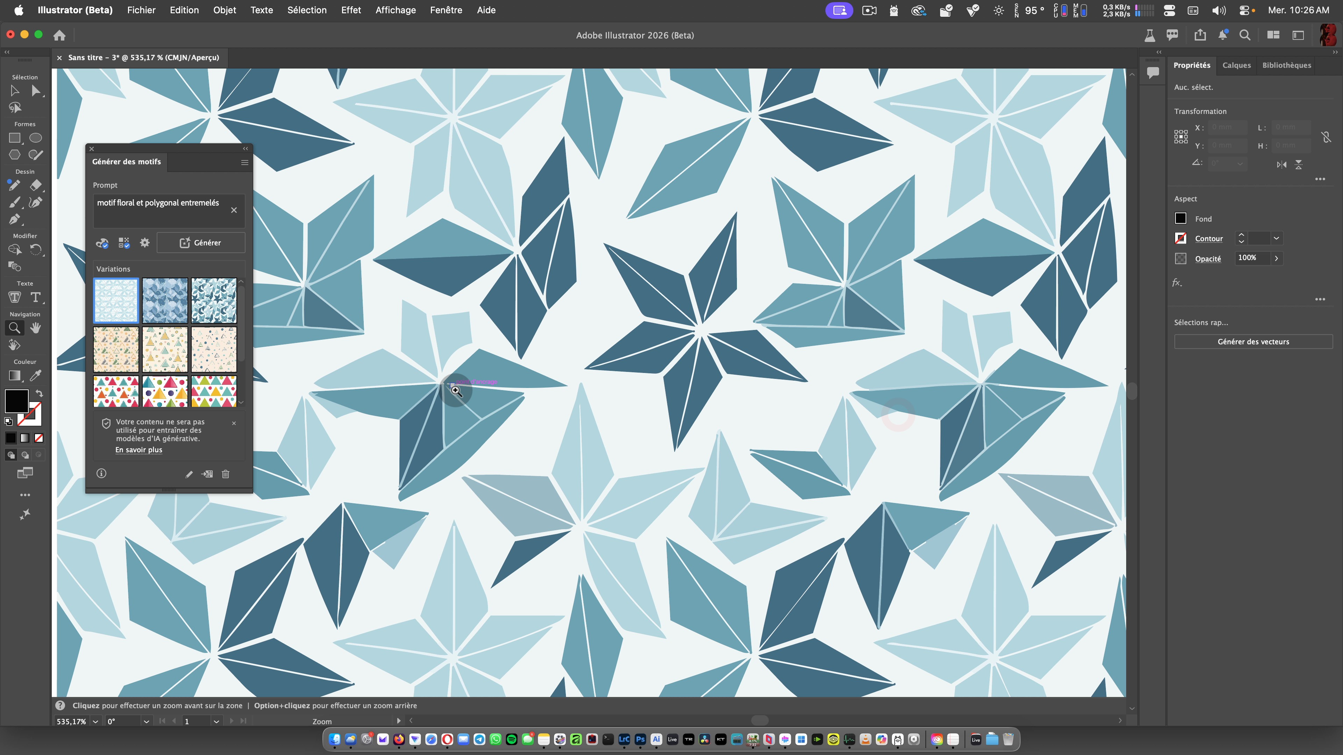Expand the Contour stroke weight dropdown
1343x755 pixels.
[1276, 239]
